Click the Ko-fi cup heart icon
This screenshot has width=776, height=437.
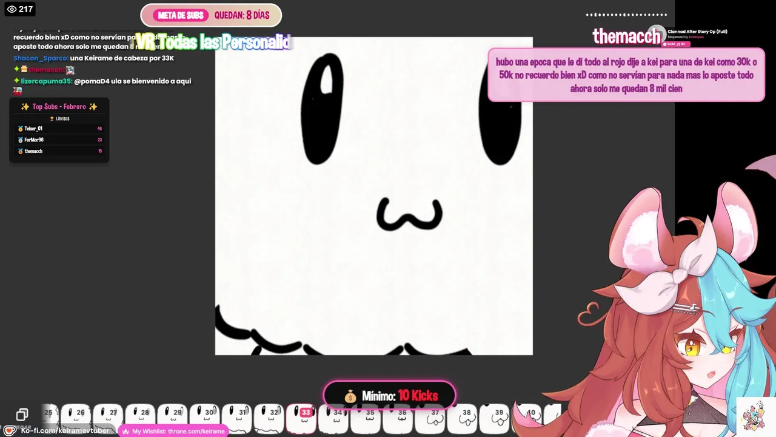coord(10,430)
